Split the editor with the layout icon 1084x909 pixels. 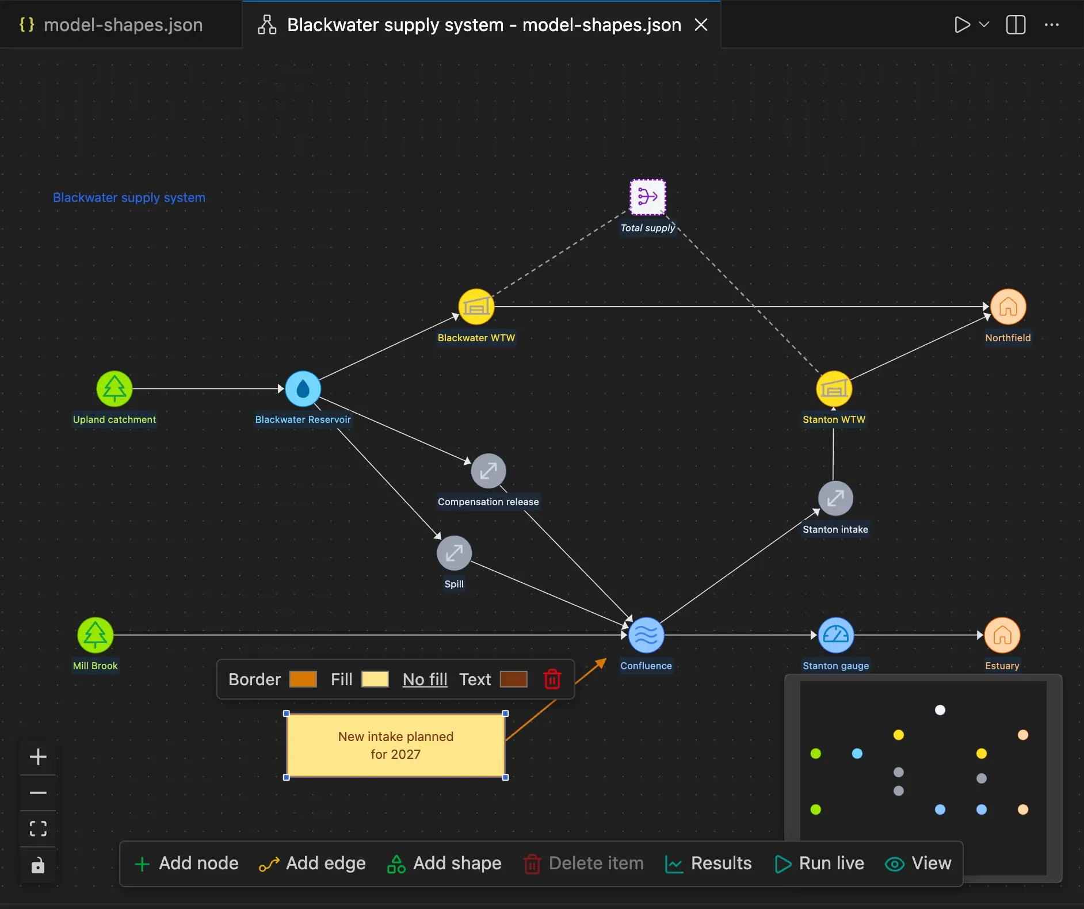(1016, 25)
